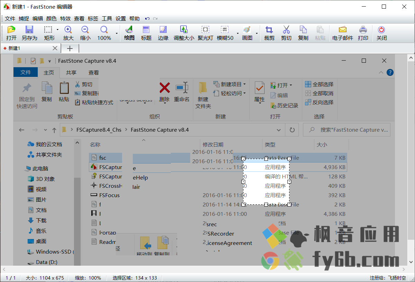The width and height of the screenshot is (415, 282).
Task: Open the Tools (工具) menu
Action: pyautogui.click(x=107, y=19)
